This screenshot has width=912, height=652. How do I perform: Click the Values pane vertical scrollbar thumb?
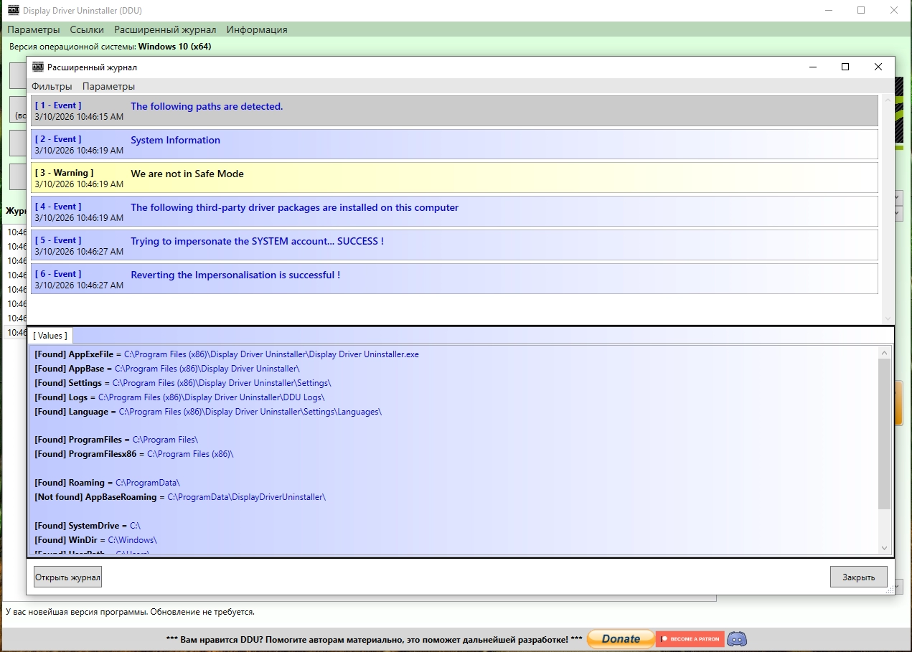[x=884, y=434]
